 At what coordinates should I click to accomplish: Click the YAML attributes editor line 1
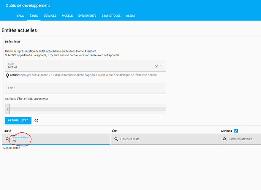click(87, 109)
